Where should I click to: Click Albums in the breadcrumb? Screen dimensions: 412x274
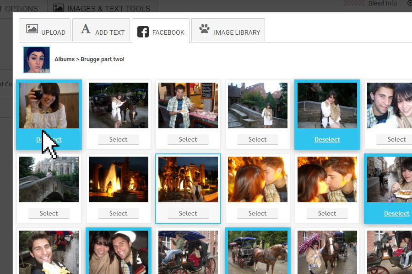pos(65,59)
